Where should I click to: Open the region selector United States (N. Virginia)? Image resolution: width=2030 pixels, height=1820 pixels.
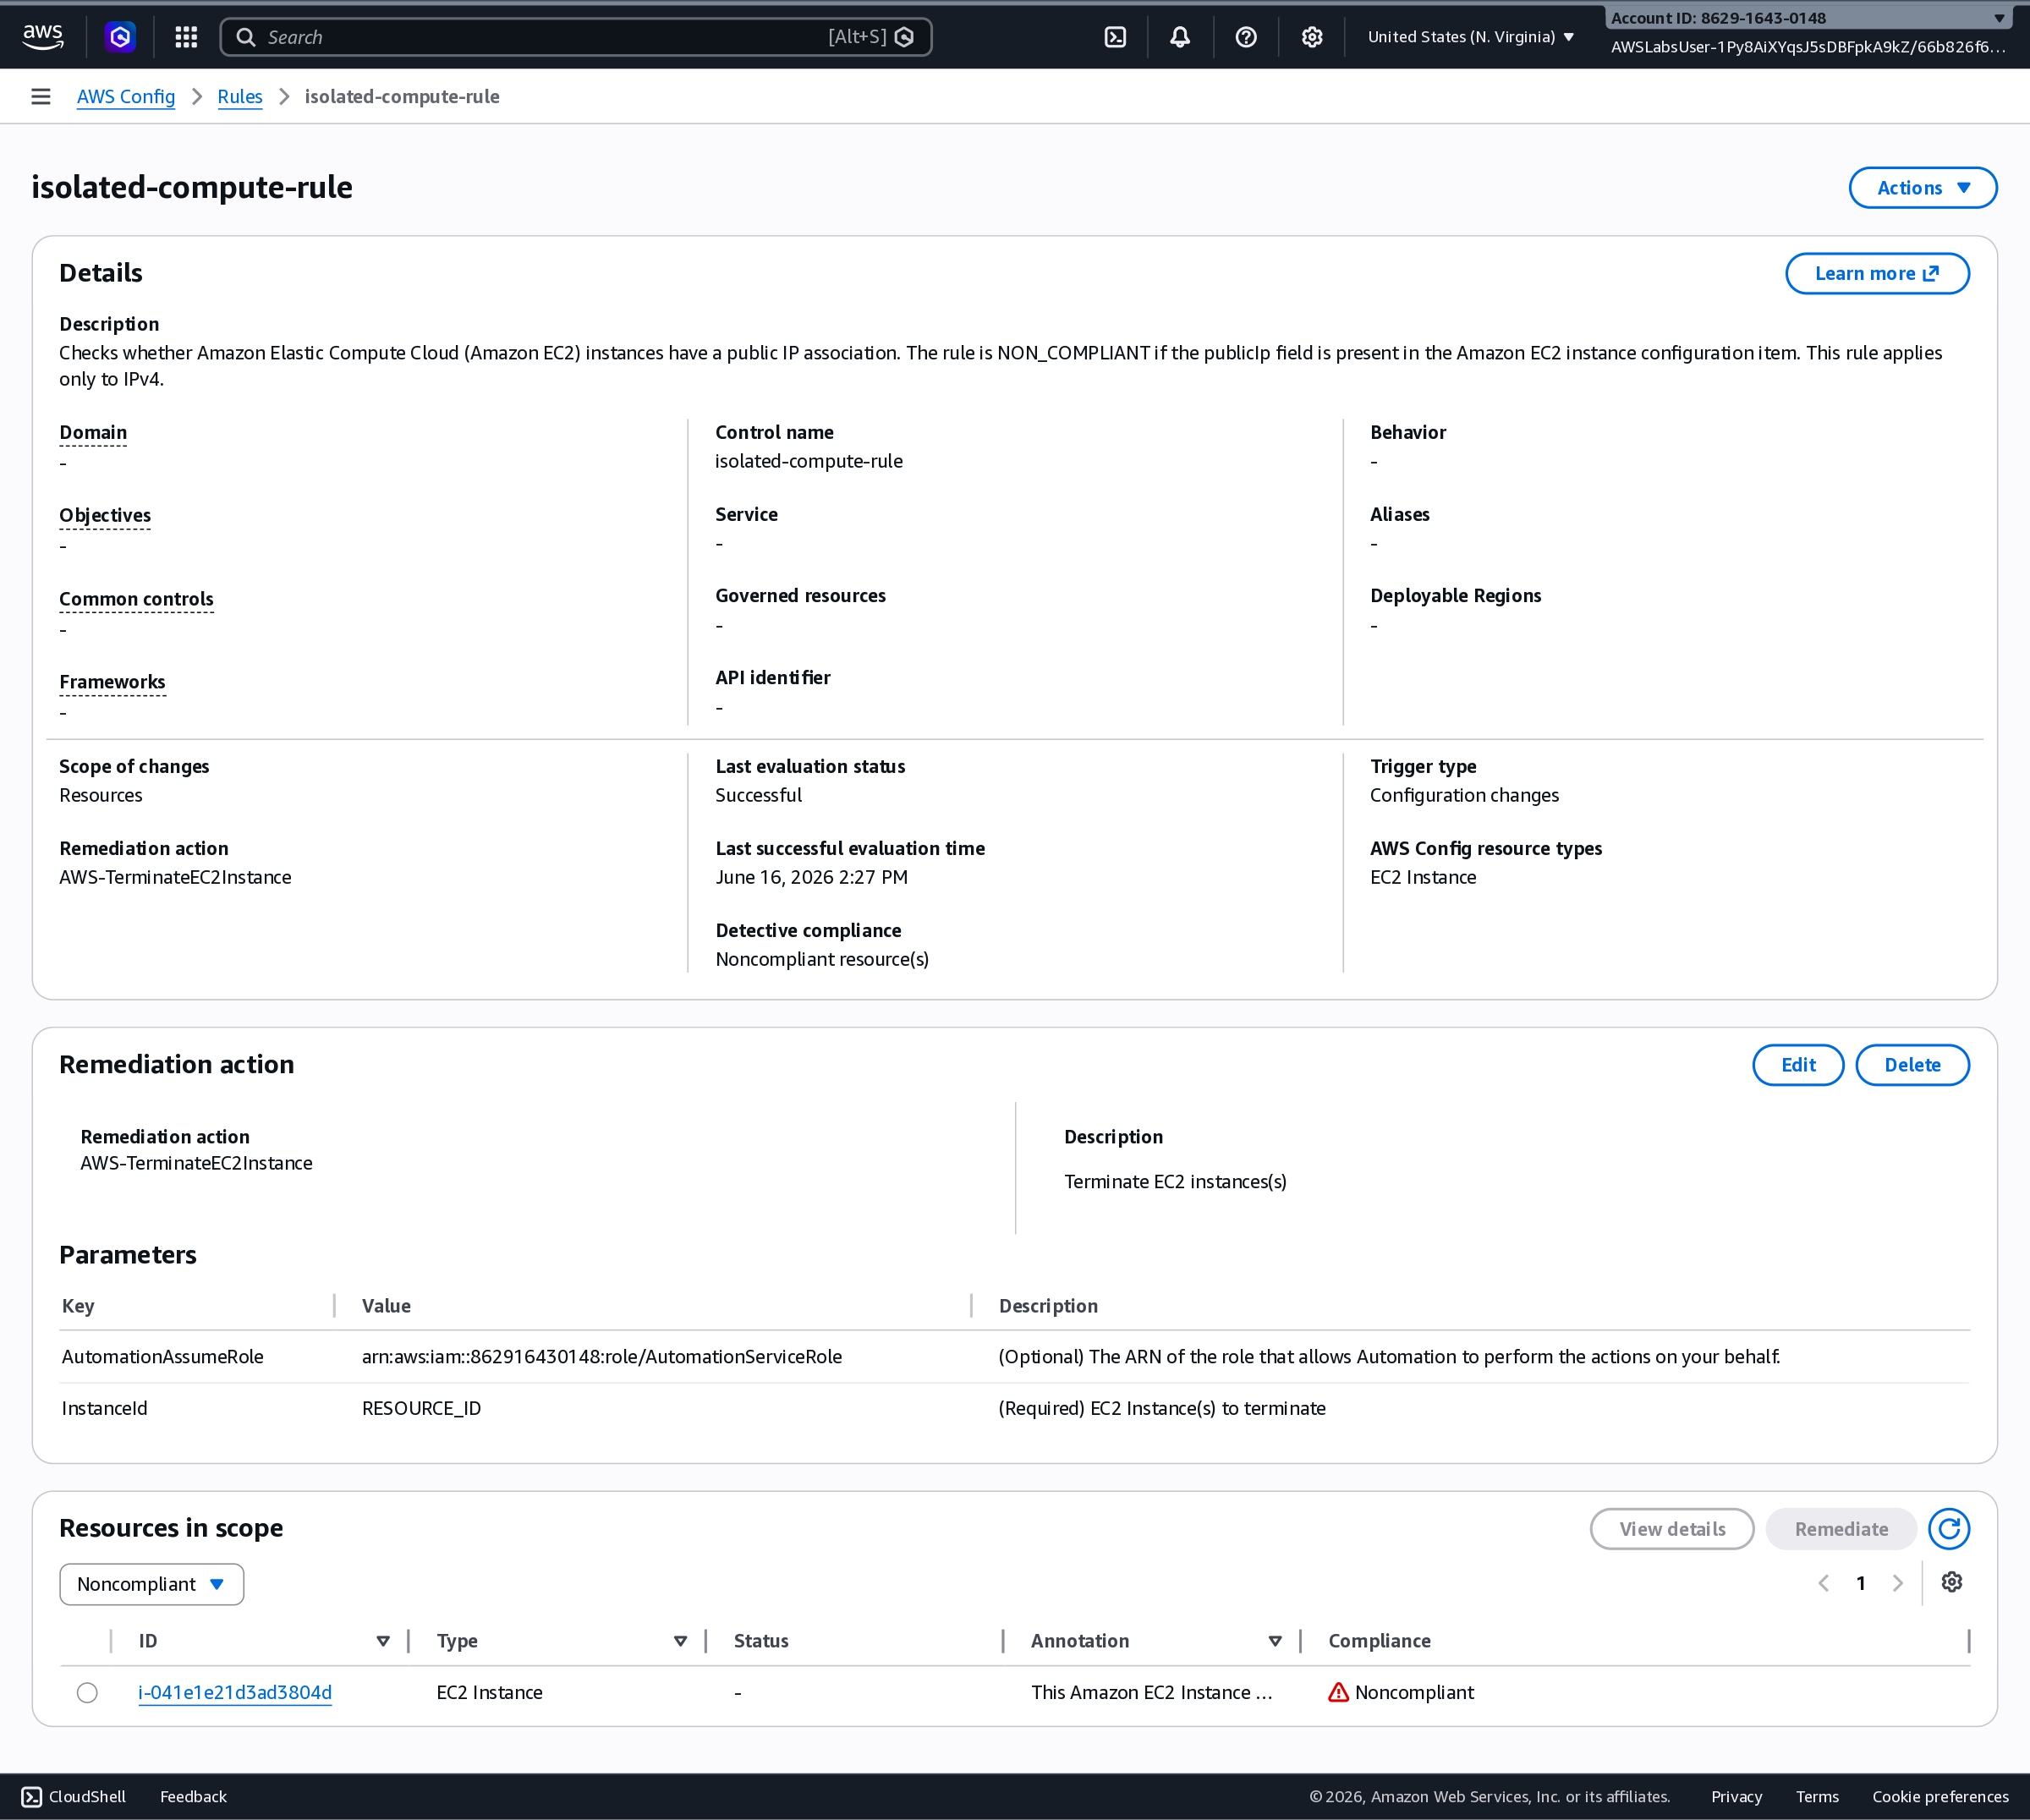(1471, 37)
